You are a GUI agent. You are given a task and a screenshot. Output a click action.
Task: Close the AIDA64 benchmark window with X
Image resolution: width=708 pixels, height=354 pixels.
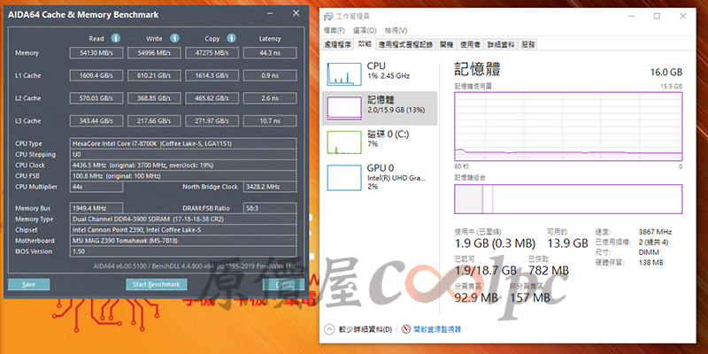(296, 13)
